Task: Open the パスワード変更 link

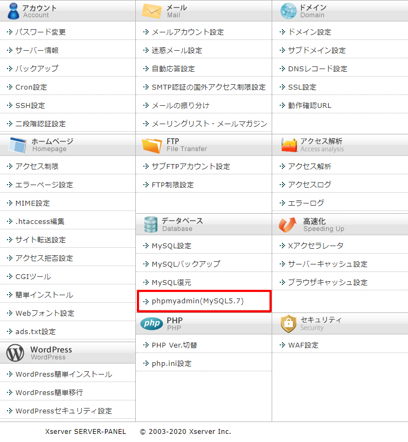Action: [x=40, y=32]
